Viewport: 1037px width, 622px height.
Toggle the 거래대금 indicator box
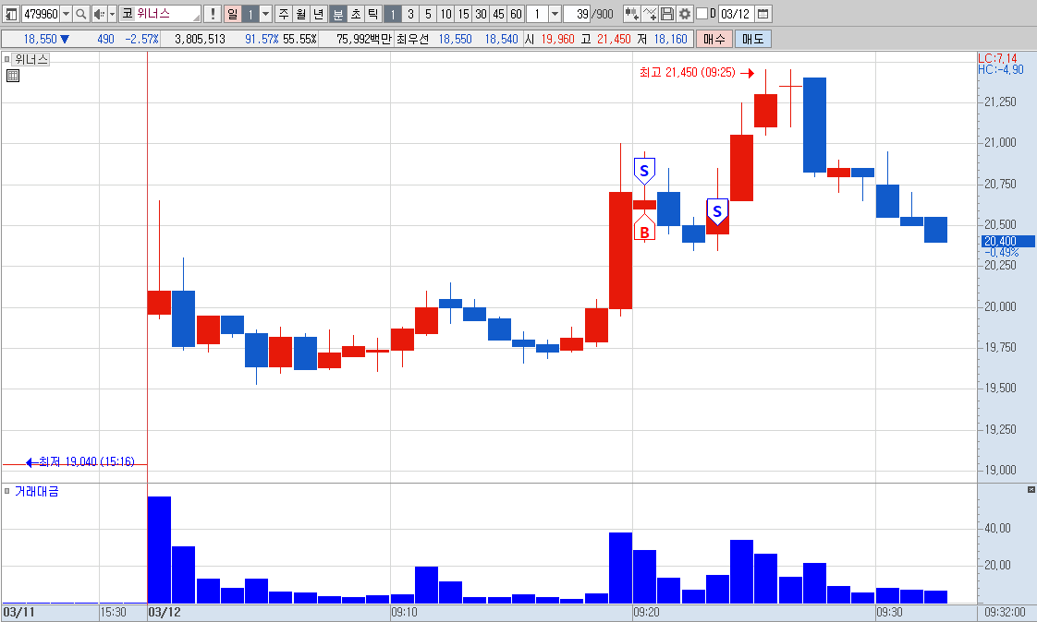7,491
